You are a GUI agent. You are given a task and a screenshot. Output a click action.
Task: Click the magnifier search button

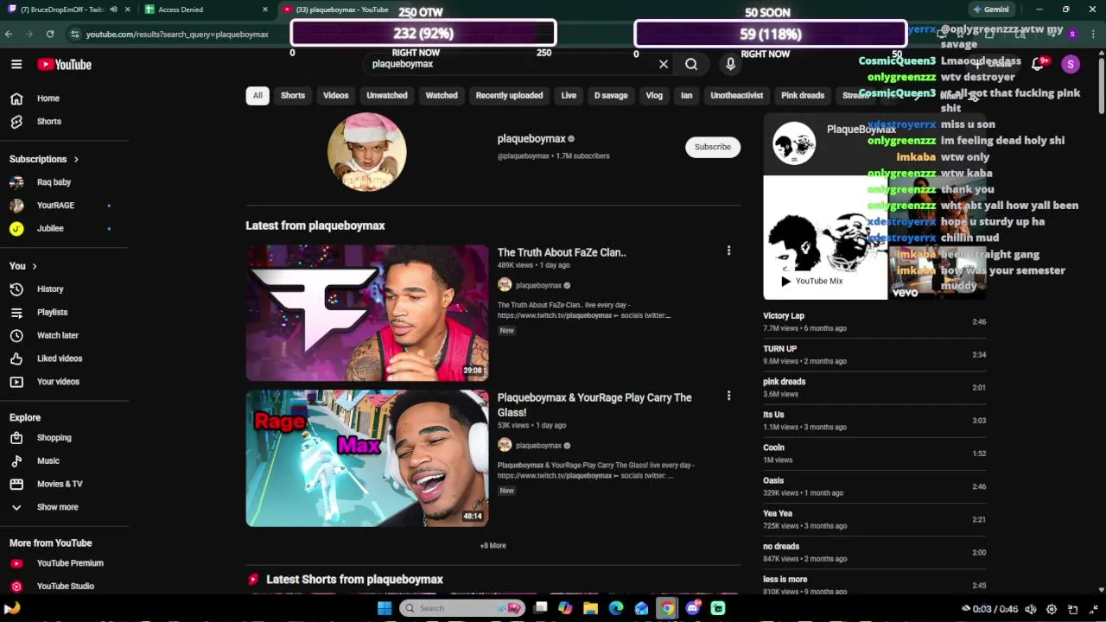pyautogui.click(x=691, y=64)
